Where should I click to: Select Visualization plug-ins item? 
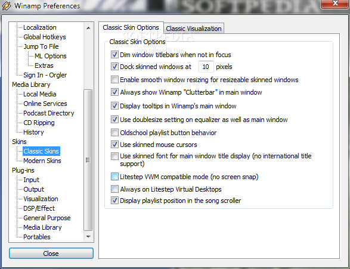[41, 199]
